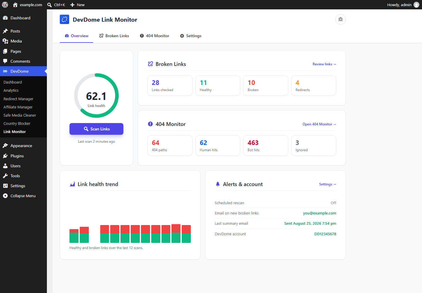The height and width of the screenshot is (293, 422).
Task: Click the DD12345678 account value
Action: tap(325, 234)
